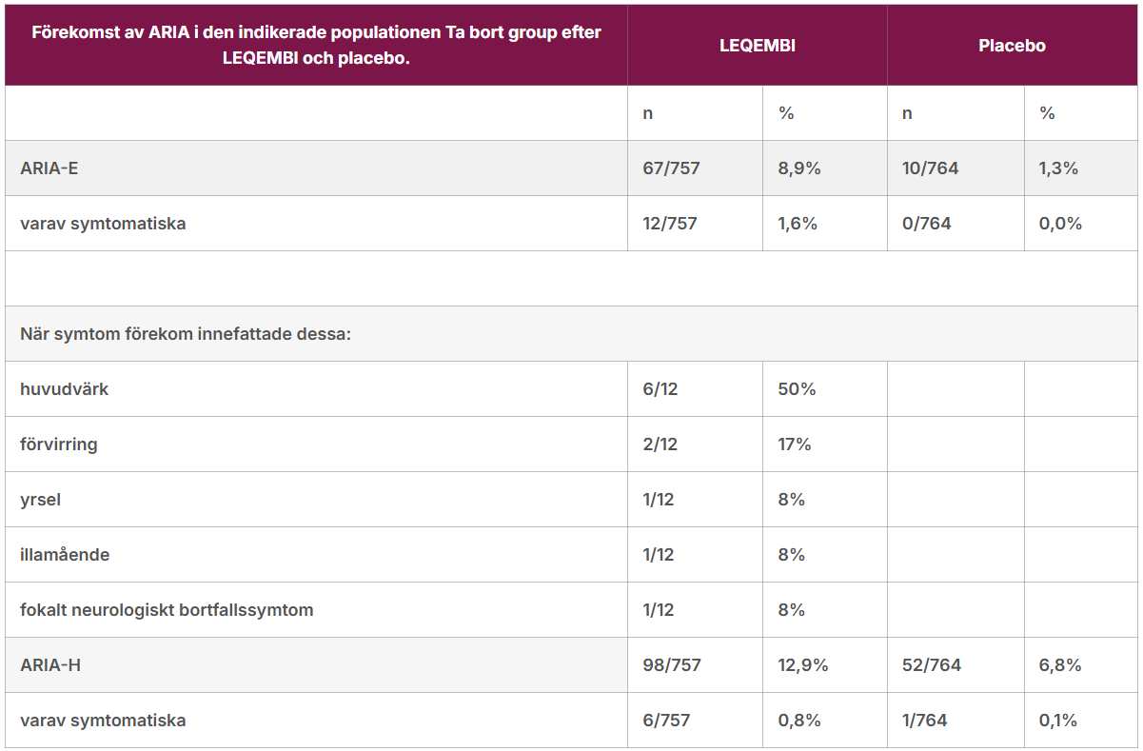Click the ARIA-H row label
1143x751 pixels.
[x=50, y=665]
